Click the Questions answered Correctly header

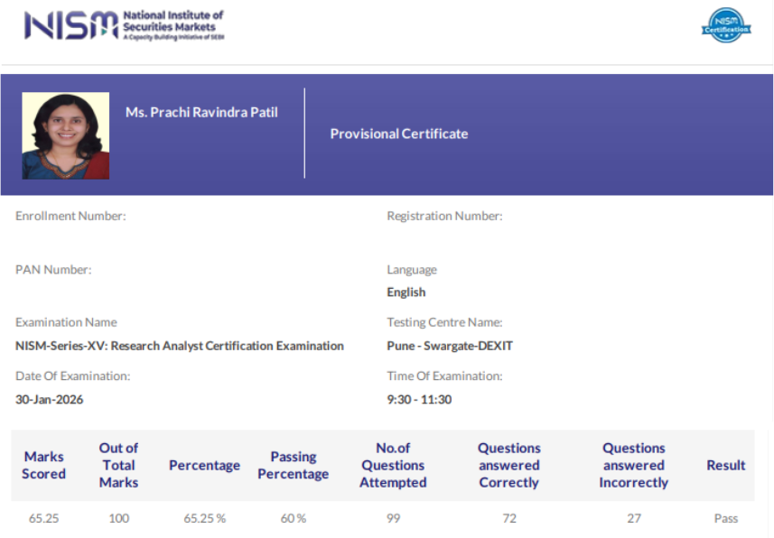click(x=508, y=465)
